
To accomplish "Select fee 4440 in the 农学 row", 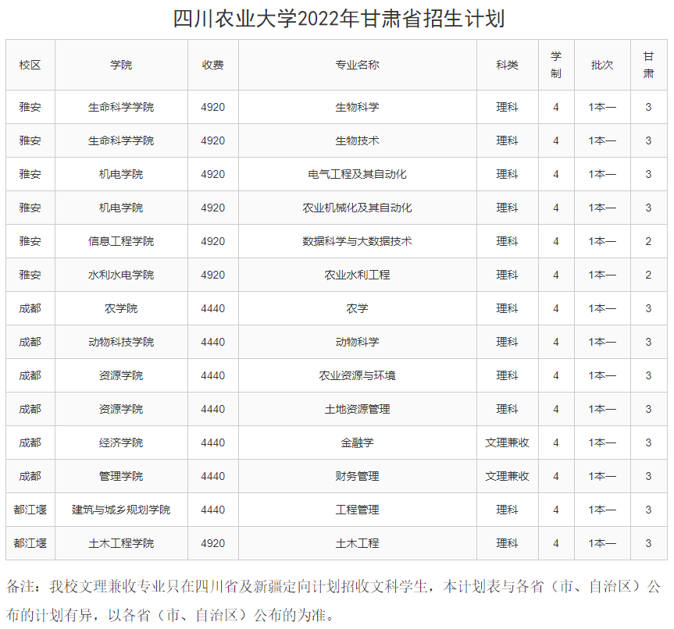I will (x=212, y=308).
